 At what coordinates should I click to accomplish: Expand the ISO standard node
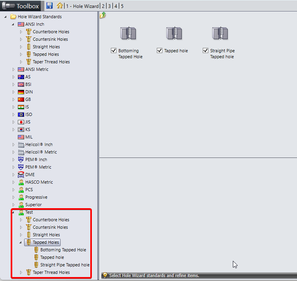coord(13,114)
